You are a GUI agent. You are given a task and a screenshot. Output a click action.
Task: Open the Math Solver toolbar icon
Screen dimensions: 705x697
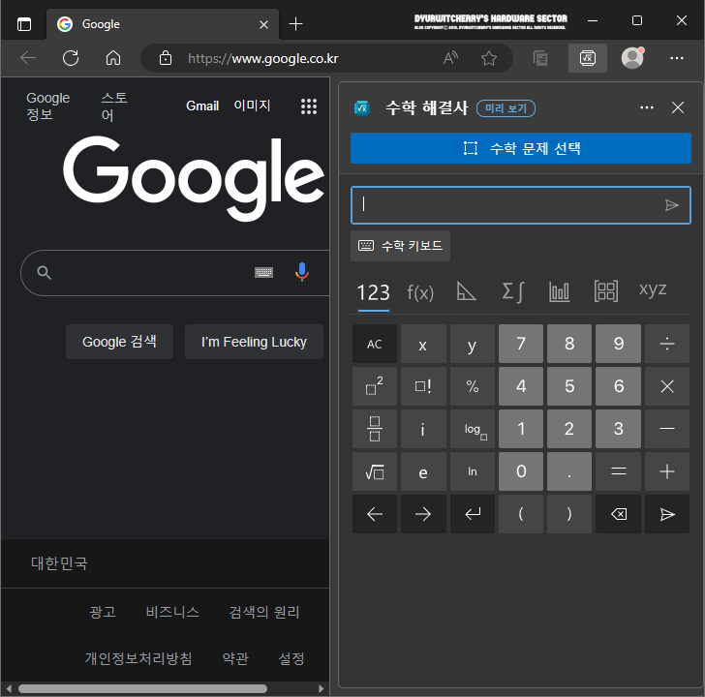pyautogui.click(x=587, y=58)
